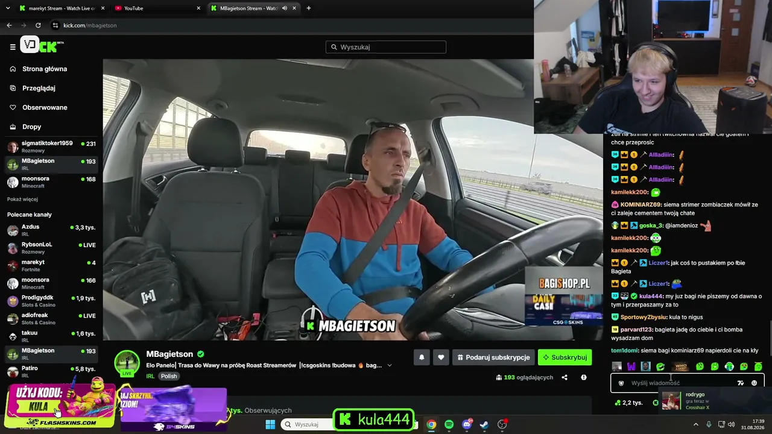Expand followed list with Pokaż więcej
This screenshot has width=772, height=434.
[x=22, y=200]
